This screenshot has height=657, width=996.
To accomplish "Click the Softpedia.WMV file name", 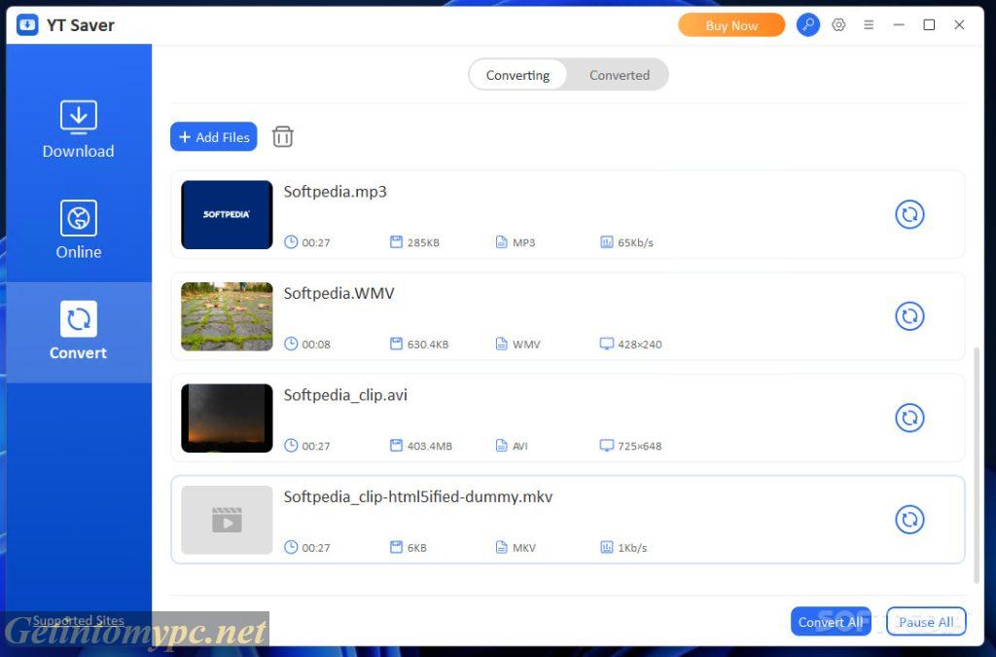I will click(x=338, y=293).
